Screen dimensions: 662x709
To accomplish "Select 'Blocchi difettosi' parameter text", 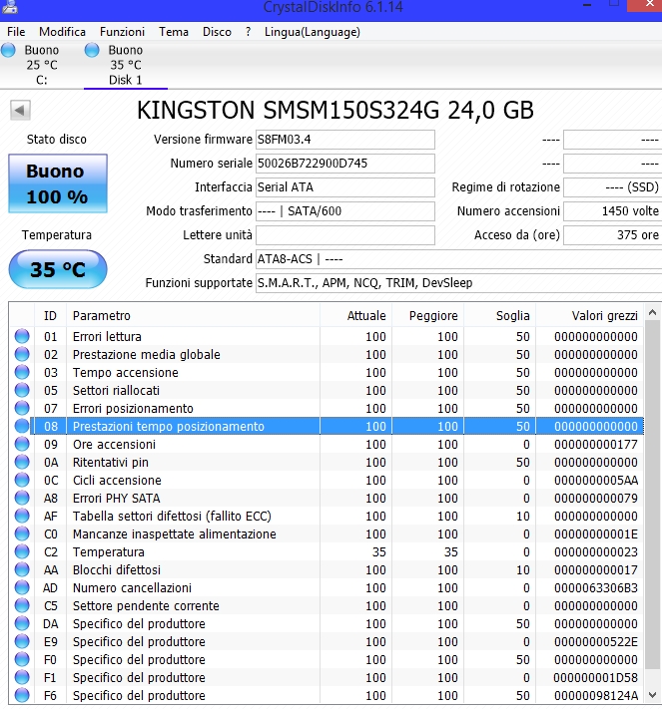I will click(117, 569).
